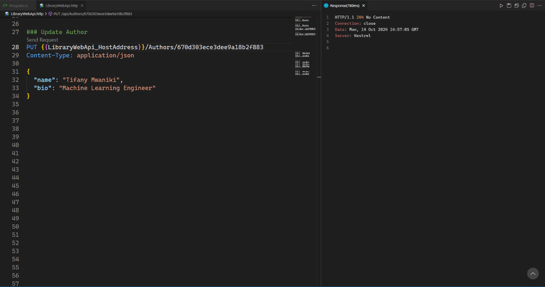
Task: Split the response editor to the right
Action: click(532, 5)
